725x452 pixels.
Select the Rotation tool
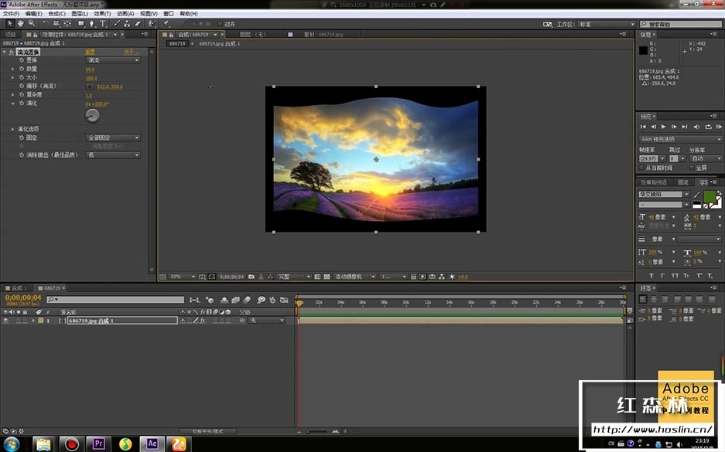(x=46, y=23)
